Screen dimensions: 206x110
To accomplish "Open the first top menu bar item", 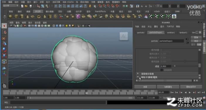I will click(4, 2).
